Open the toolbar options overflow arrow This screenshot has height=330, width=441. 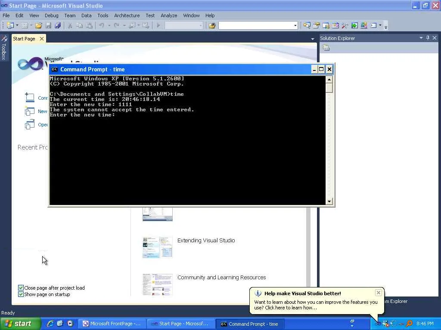point(386,26)
